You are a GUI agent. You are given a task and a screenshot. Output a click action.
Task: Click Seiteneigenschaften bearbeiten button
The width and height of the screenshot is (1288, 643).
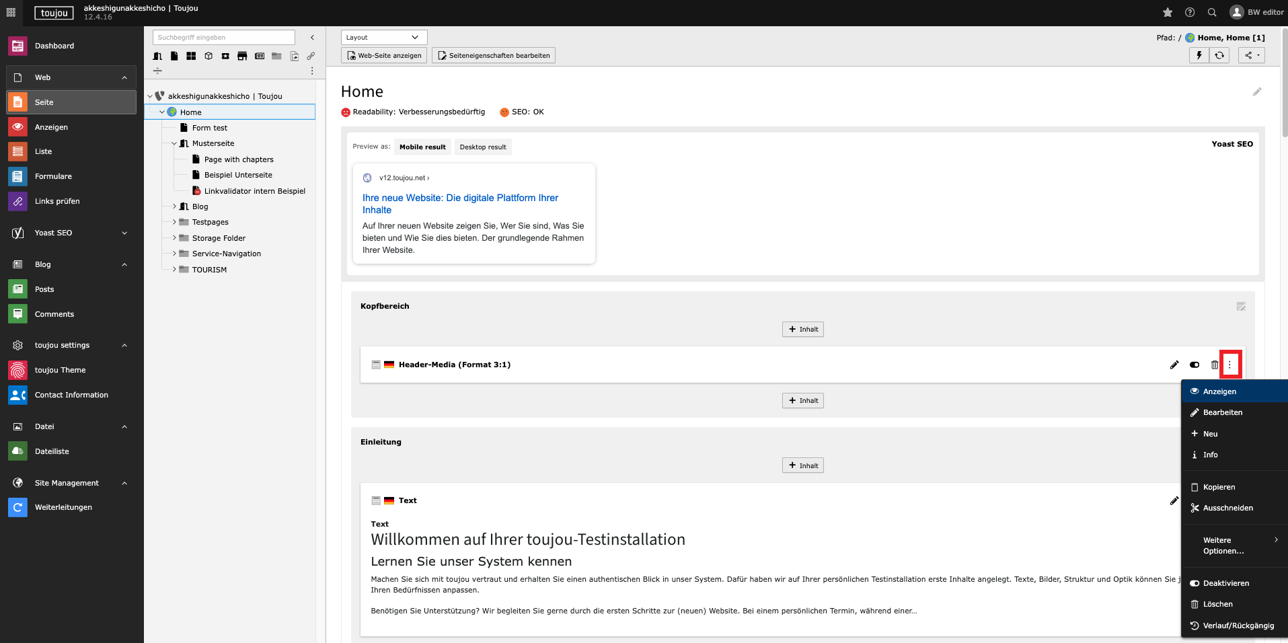point(493,56)
